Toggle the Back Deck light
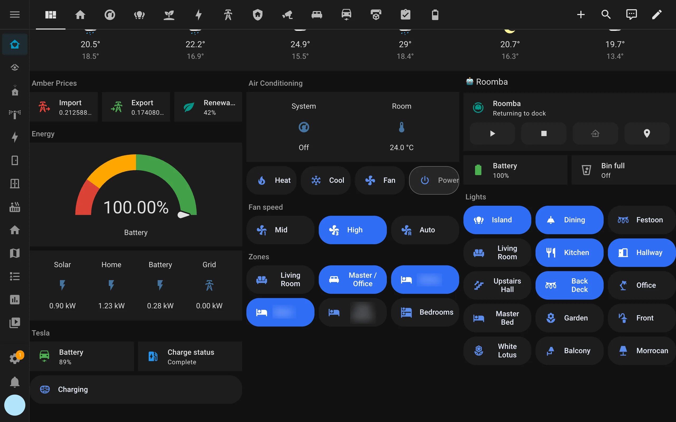 pos(569,285)
